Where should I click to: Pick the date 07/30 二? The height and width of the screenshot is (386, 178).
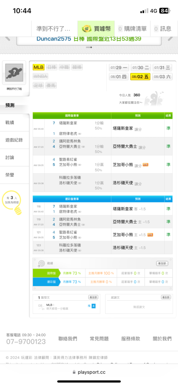coord(141,68)
